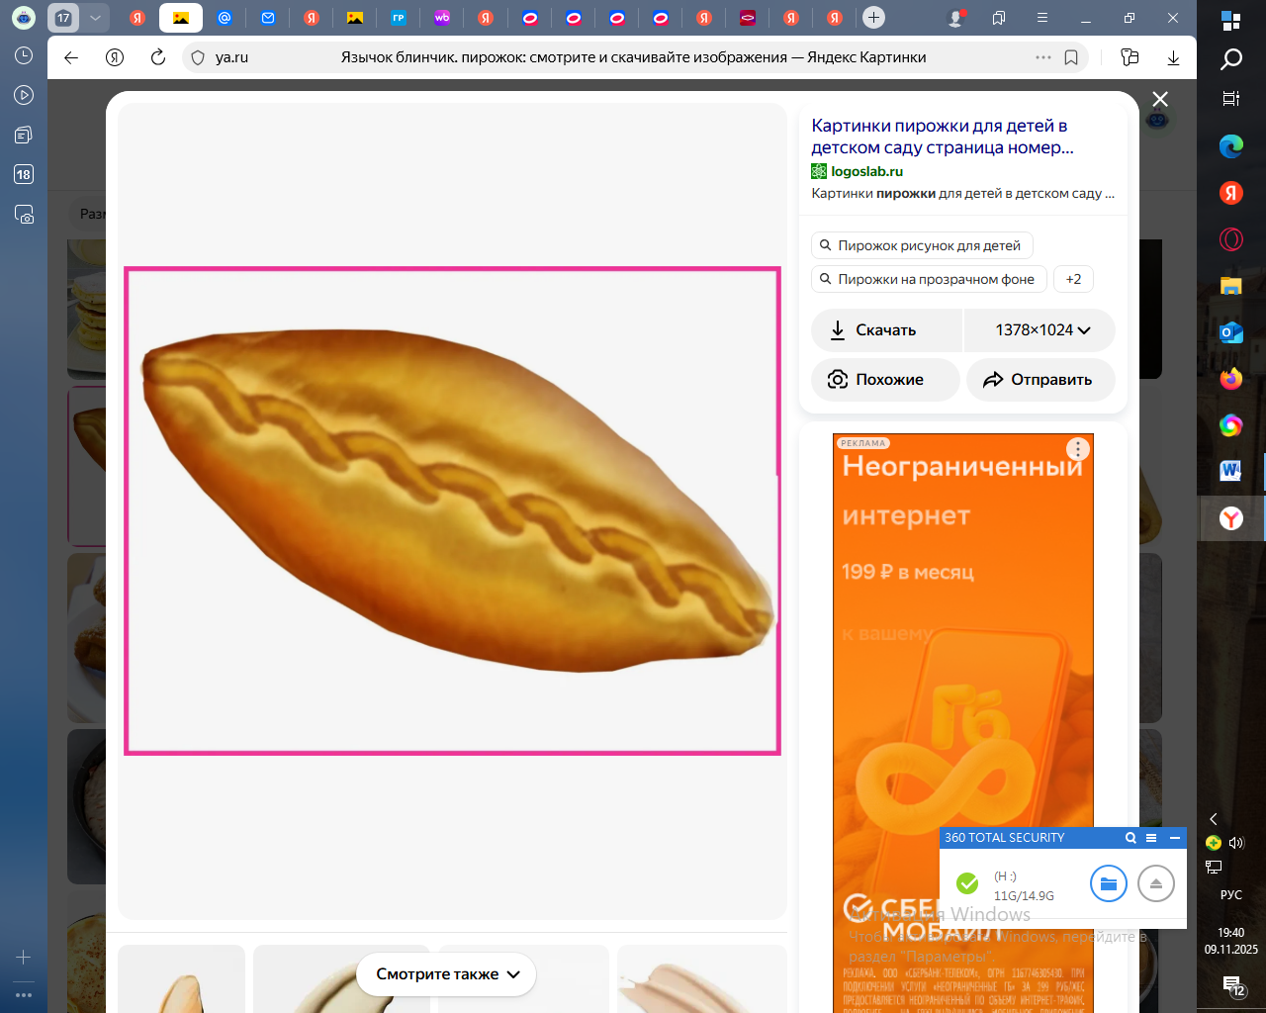
Task: Expand the Смотрите также section
Action: tap(447, 974)
